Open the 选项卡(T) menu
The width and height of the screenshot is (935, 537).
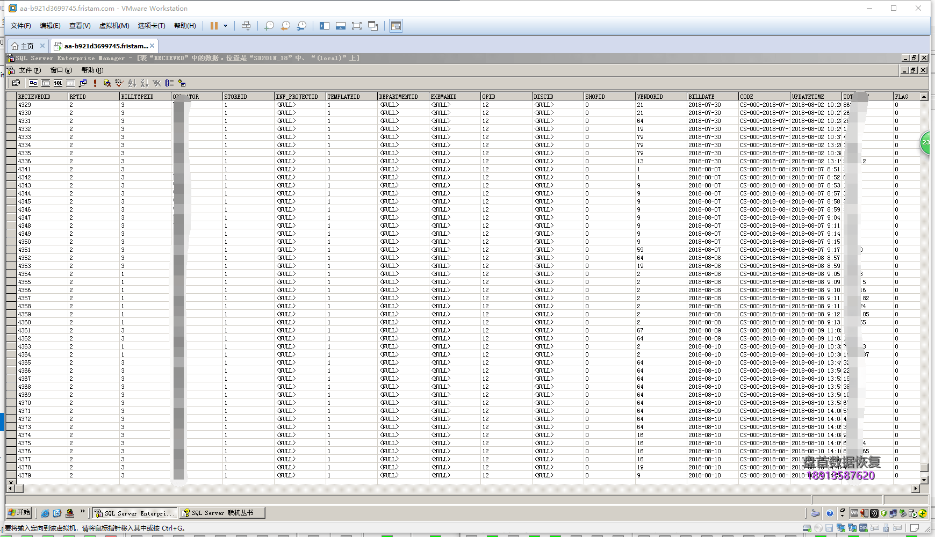(x=152, y=26)
